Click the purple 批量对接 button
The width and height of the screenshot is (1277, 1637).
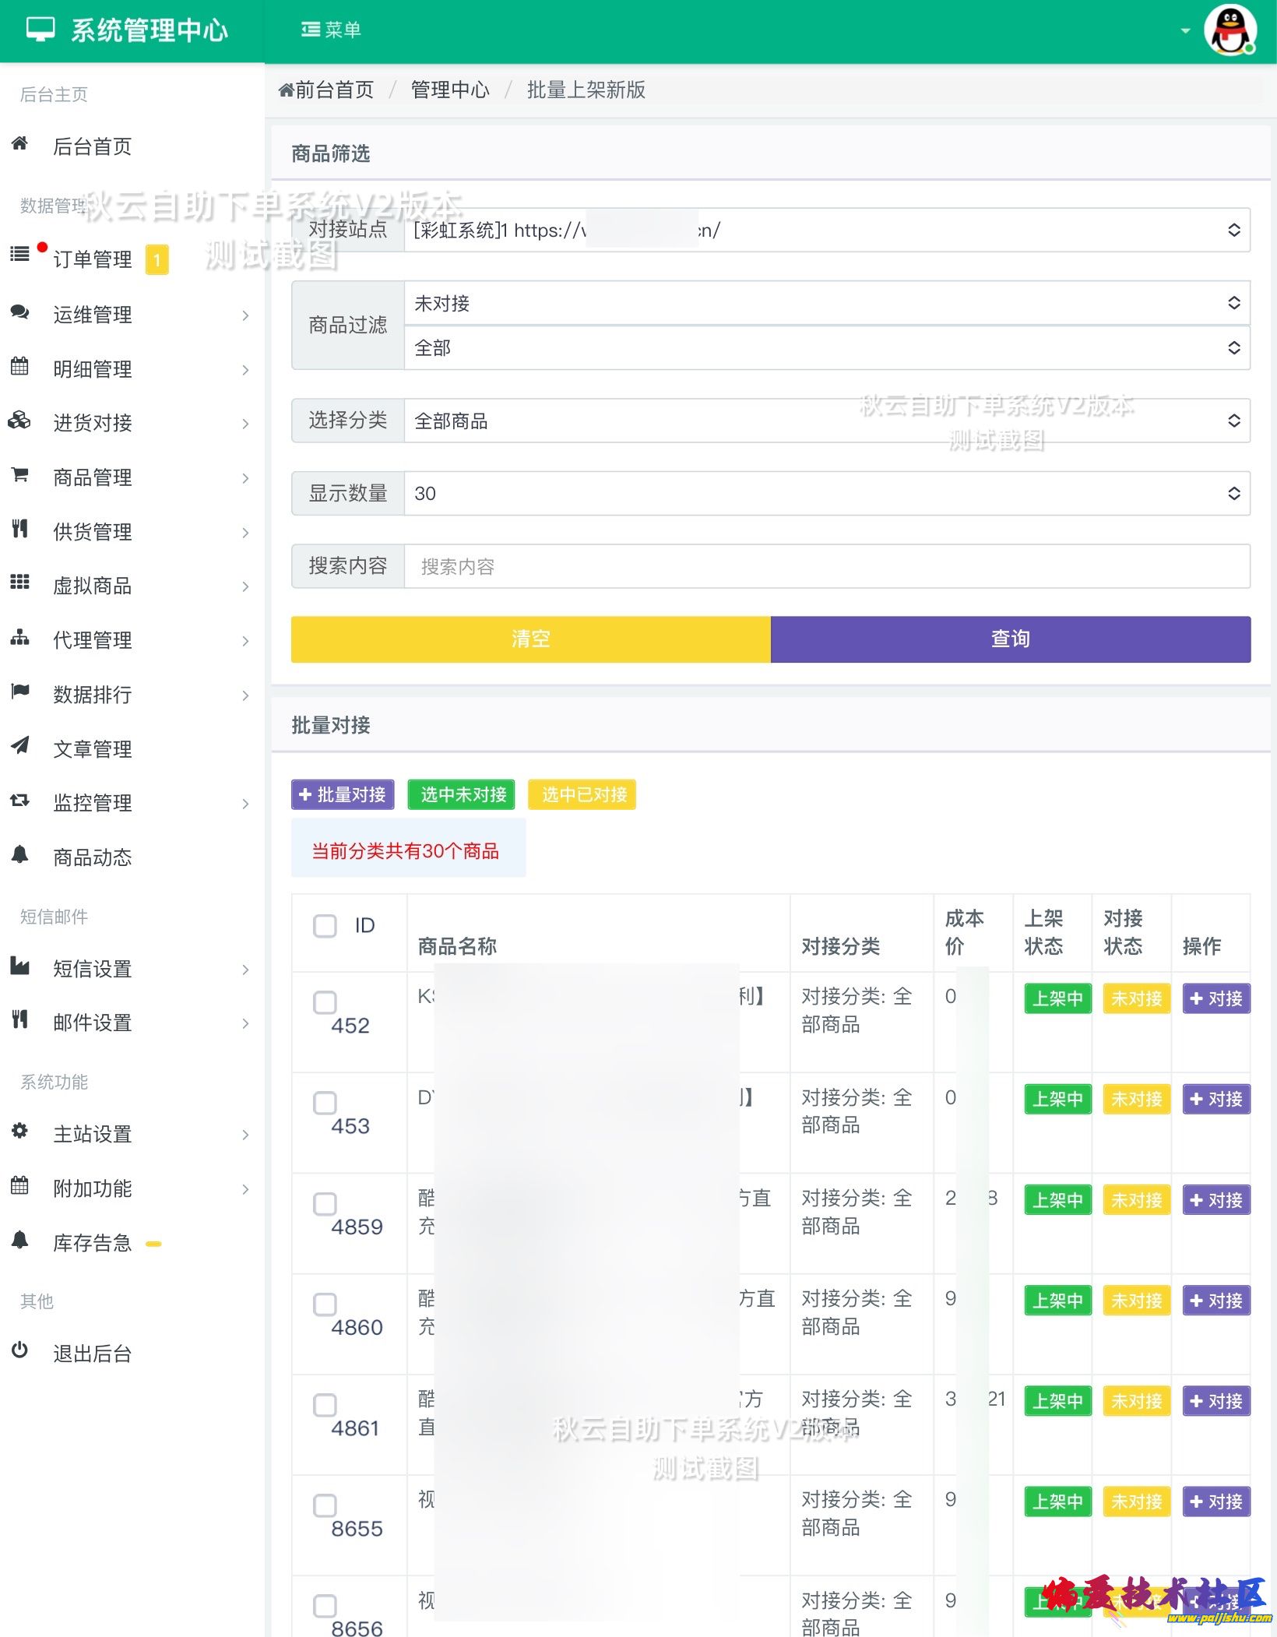pos(343,794)
